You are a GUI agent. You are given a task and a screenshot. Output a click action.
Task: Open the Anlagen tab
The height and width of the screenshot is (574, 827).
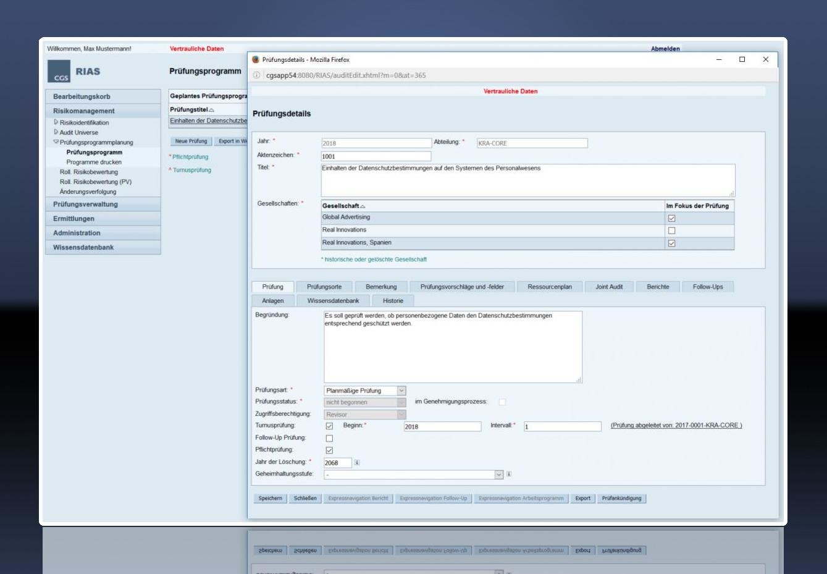point(272,301)
